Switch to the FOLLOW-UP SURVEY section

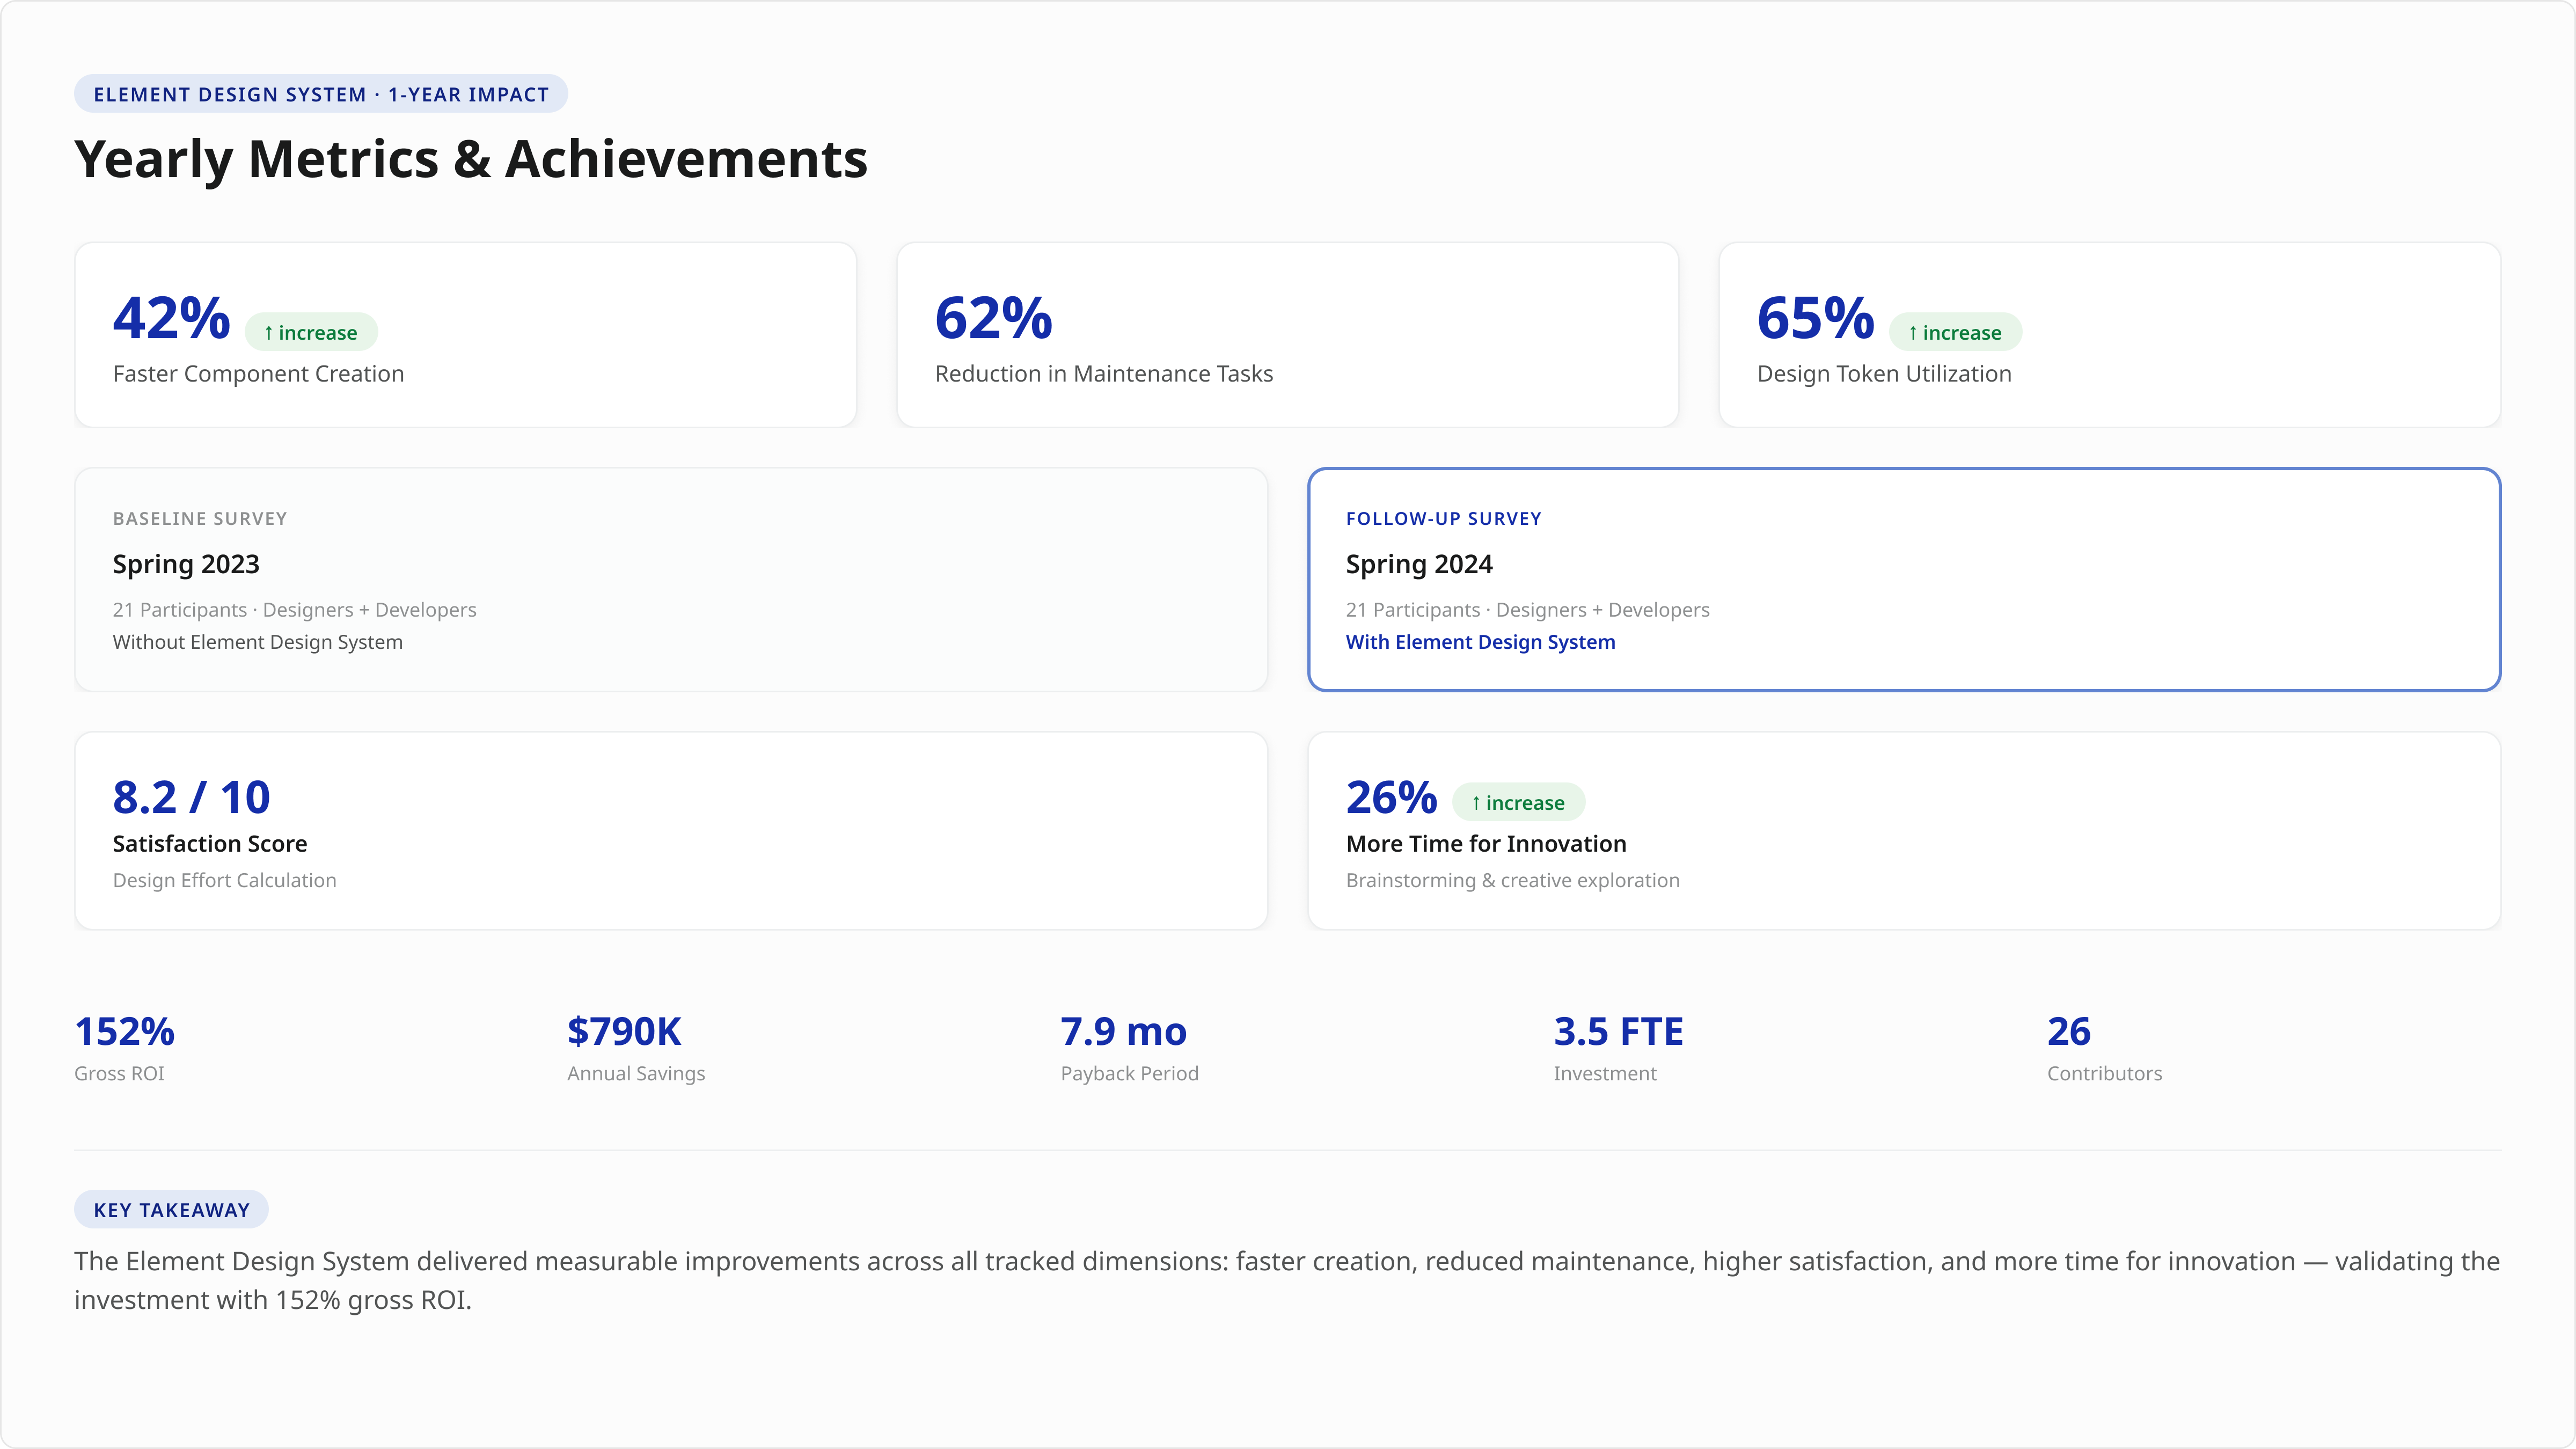(x=1443, y=518)
